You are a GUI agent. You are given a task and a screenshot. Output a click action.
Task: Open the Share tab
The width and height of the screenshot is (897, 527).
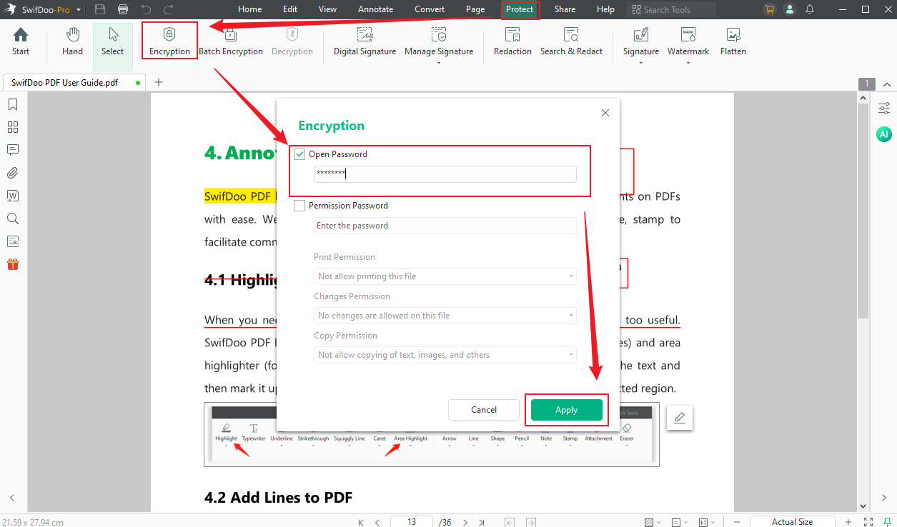(565, 9)
